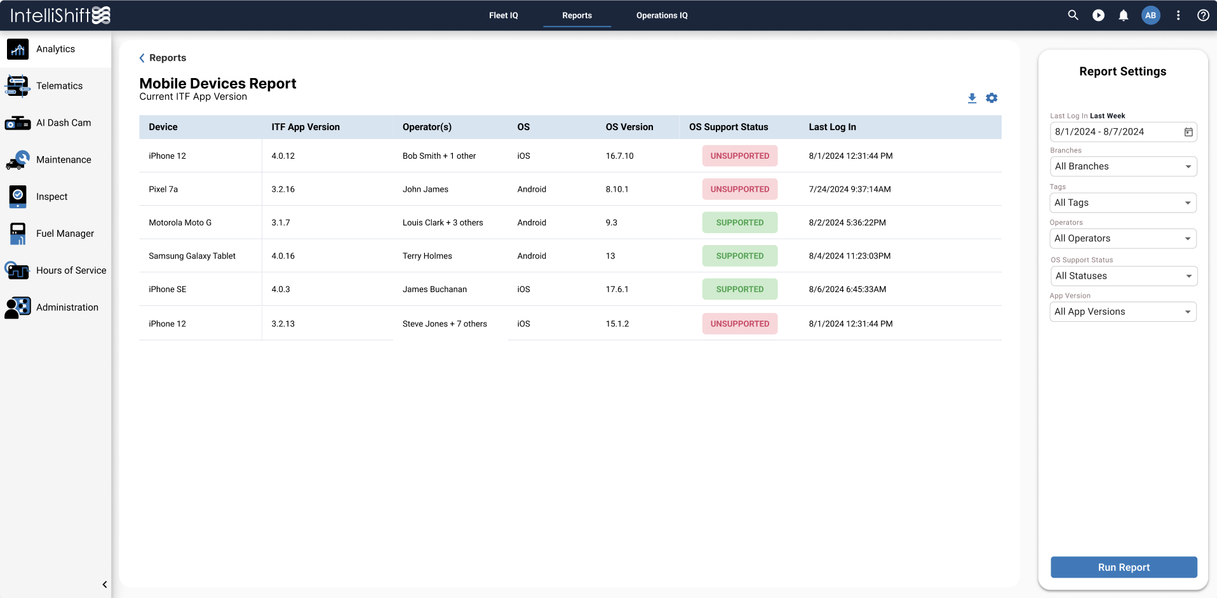The width and height of the screenshot is (1217, 598).
Task: Open the Hours of Service icon
Action: tap(18, 270)
